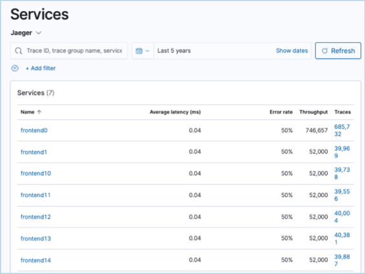Open the calendar quick date menu
365x274 pixels.
[x=142, y=51]
